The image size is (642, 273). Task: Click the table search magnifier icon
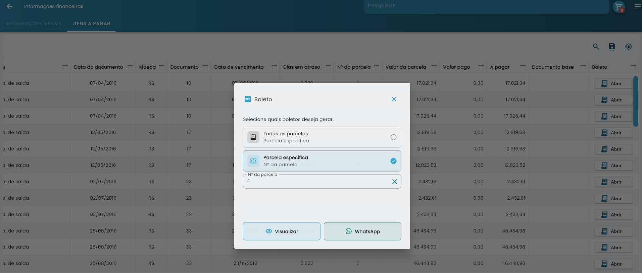(x=596, y=47)
